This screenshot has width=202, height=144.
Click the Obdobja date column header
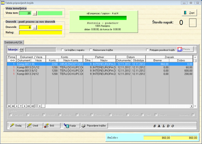[138, 60]
